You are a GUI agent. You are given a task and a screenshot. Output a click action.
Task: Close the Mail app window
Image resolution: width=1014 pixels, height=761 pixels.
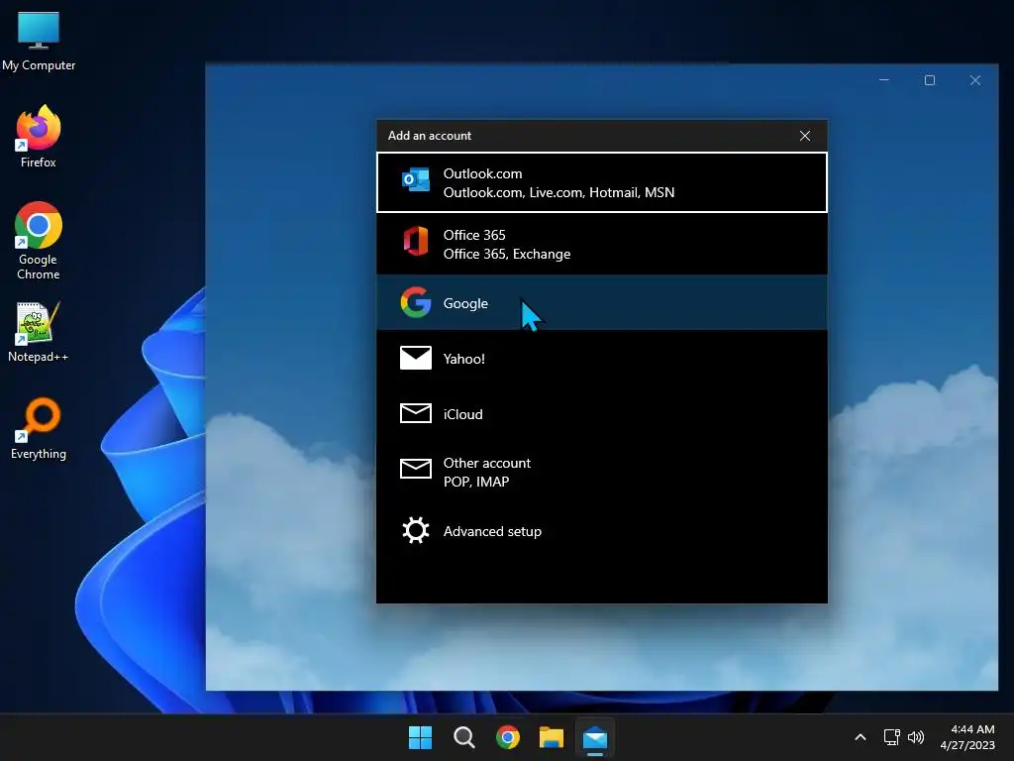tap(975, 80)
